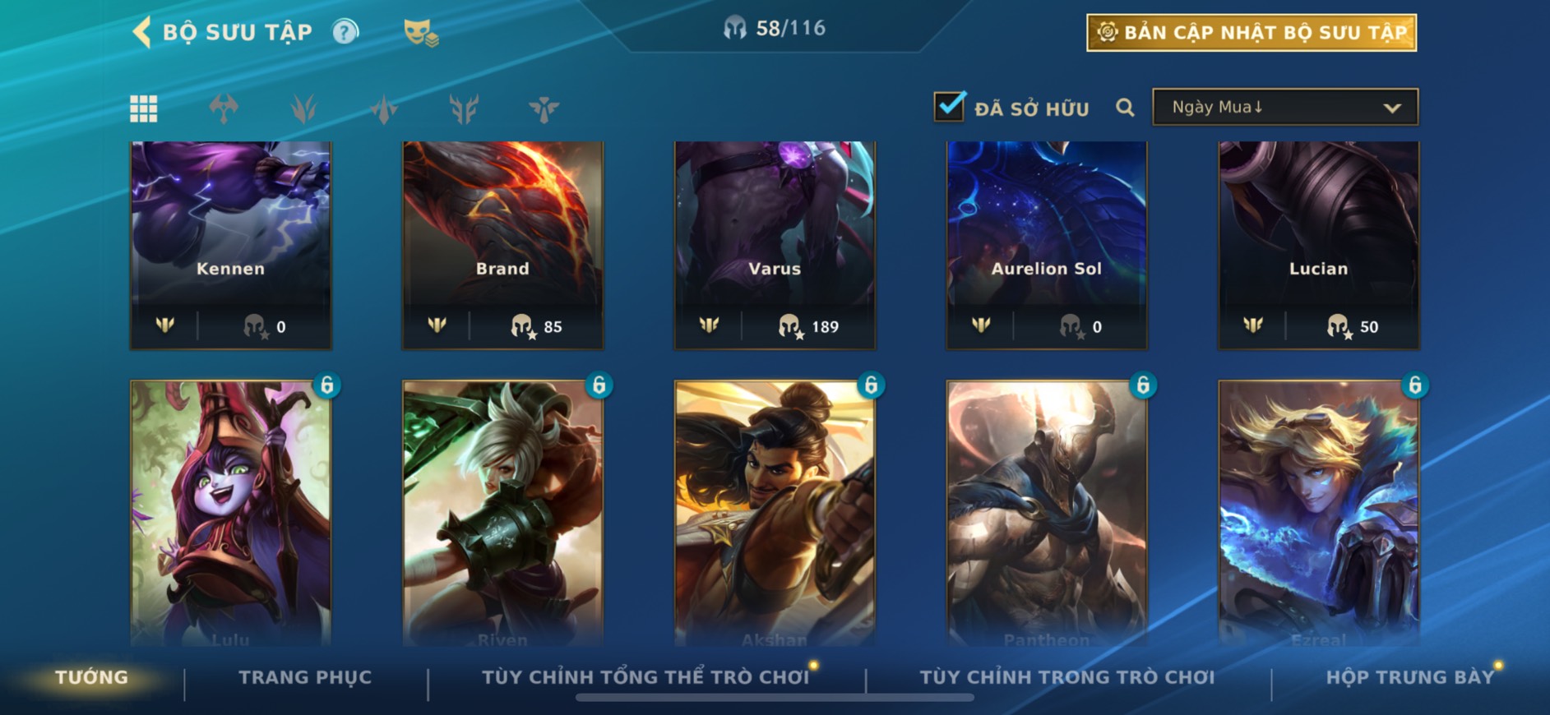Select the first role filter icon after the grid
Viewport: 1550px width, 715px height.
pos(224,108)
